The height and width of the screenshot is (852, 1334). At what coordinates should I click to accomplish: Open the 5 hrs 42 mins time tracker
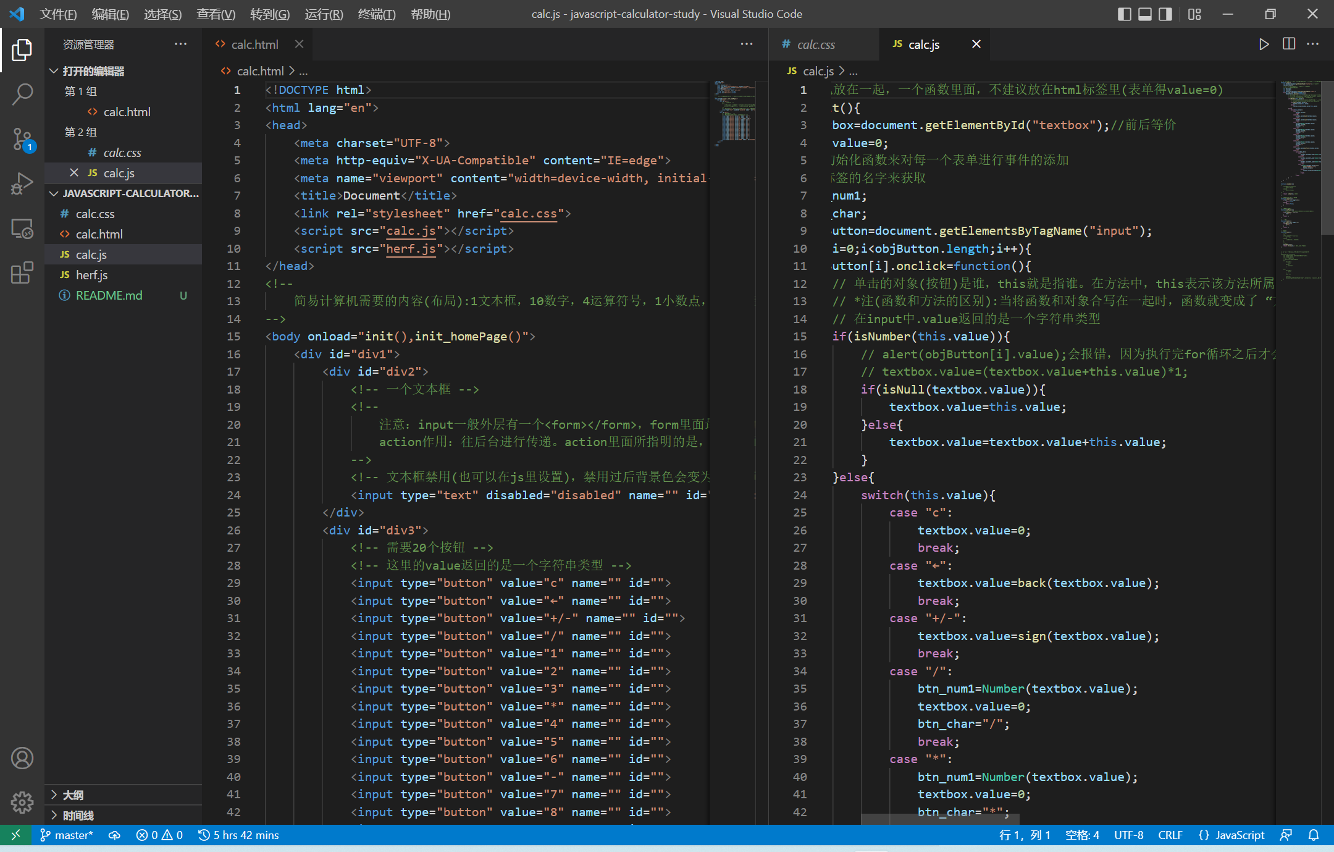[x=238, y=835]
